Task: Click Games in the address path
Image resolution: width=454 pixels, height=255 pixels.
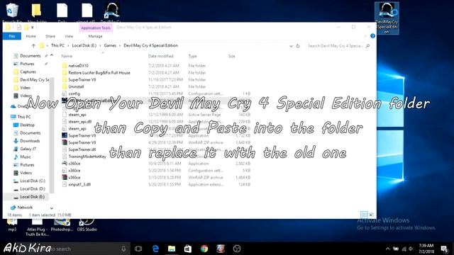Action: click(x=110, y=45)
